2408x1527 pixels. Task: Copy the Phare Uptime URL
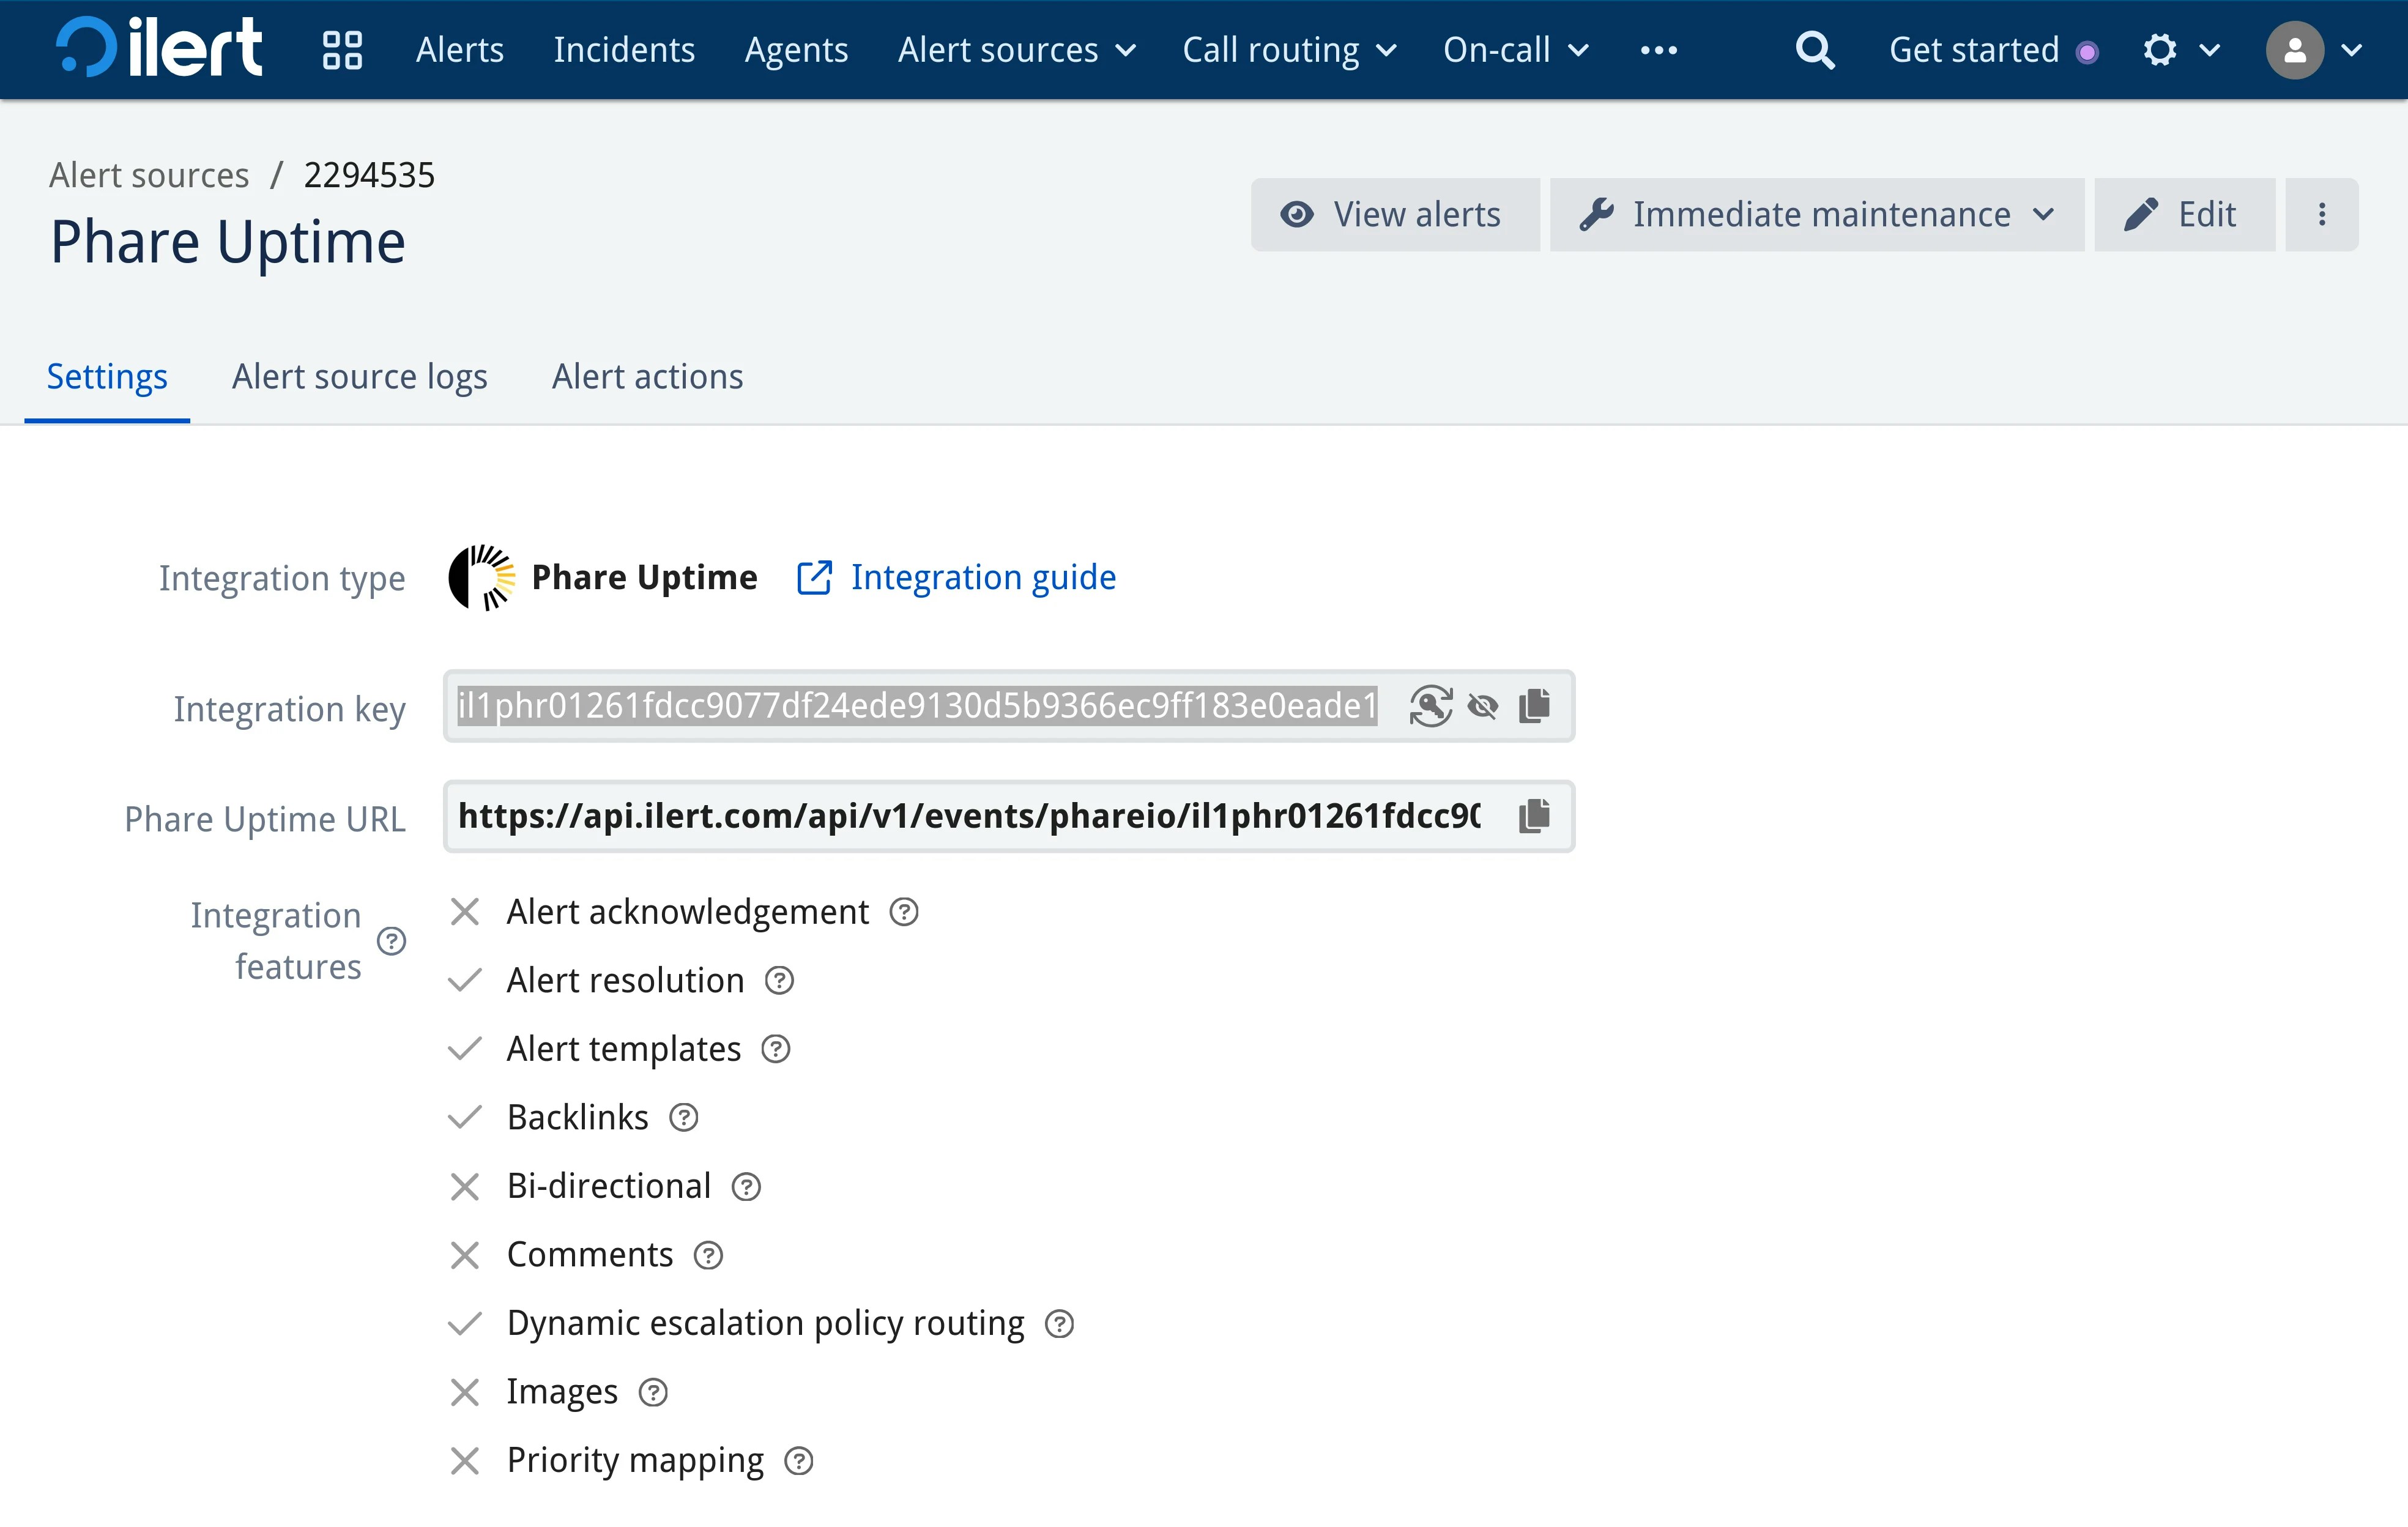(1534, 816)
